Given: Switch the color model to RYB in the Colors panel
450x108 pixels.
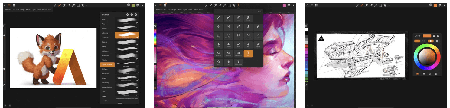Looking at the screenshot, I should click(424, 41).
